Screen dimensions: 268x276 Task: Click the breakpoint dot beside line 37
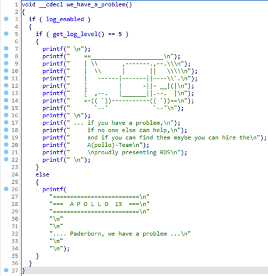pyautogui.click(x=6, y=270)
